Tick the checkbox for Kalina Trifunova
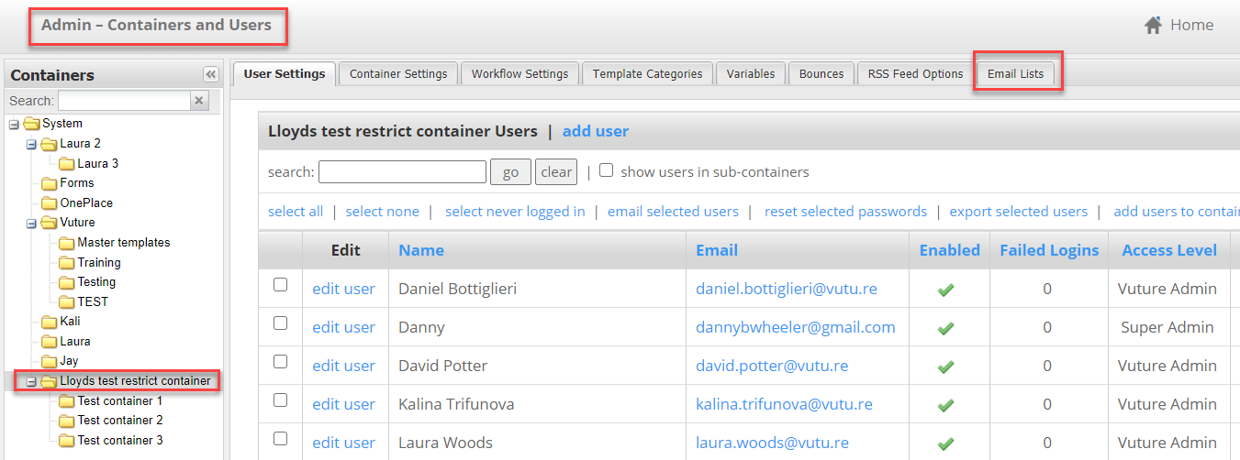The height and width of the screenshot is (460, 1240). pyautogui.click(x=280, y=400)
